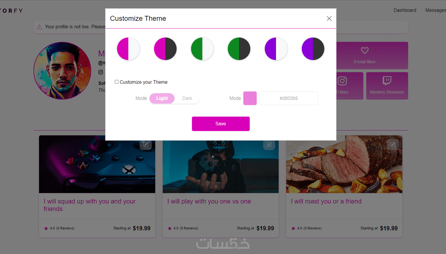Click the heart total likes icon

(365, 50)
